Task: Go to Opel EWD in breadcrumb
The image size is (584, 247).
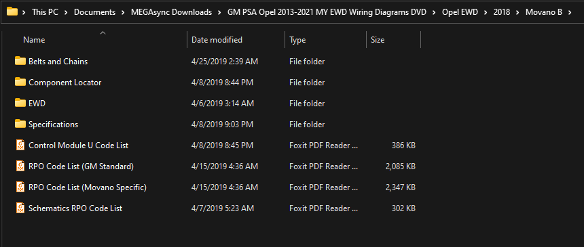Action: [460, 12]
